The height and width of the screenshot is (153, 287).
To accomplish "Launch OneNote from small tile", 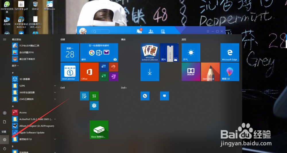I will pyautogui.click(x=113, y=77).
